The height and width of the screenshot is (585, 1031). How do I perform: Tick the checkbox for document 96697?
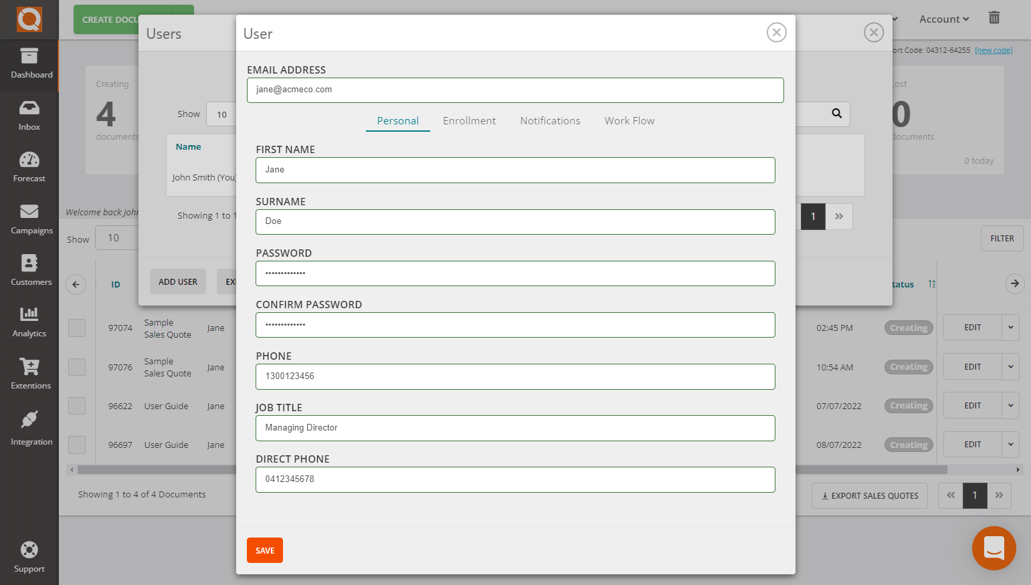[77, 445]
